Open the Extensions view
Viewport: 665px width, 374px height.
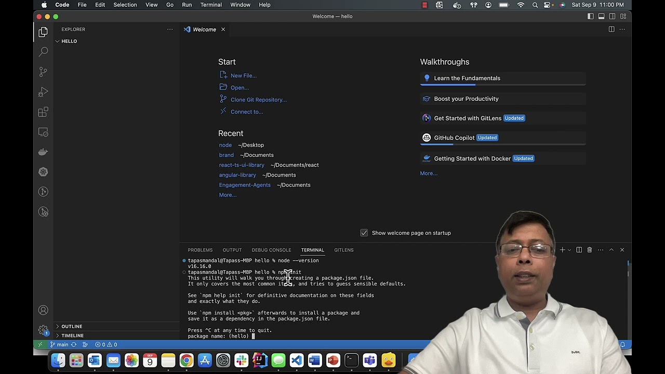pos(43,112)
